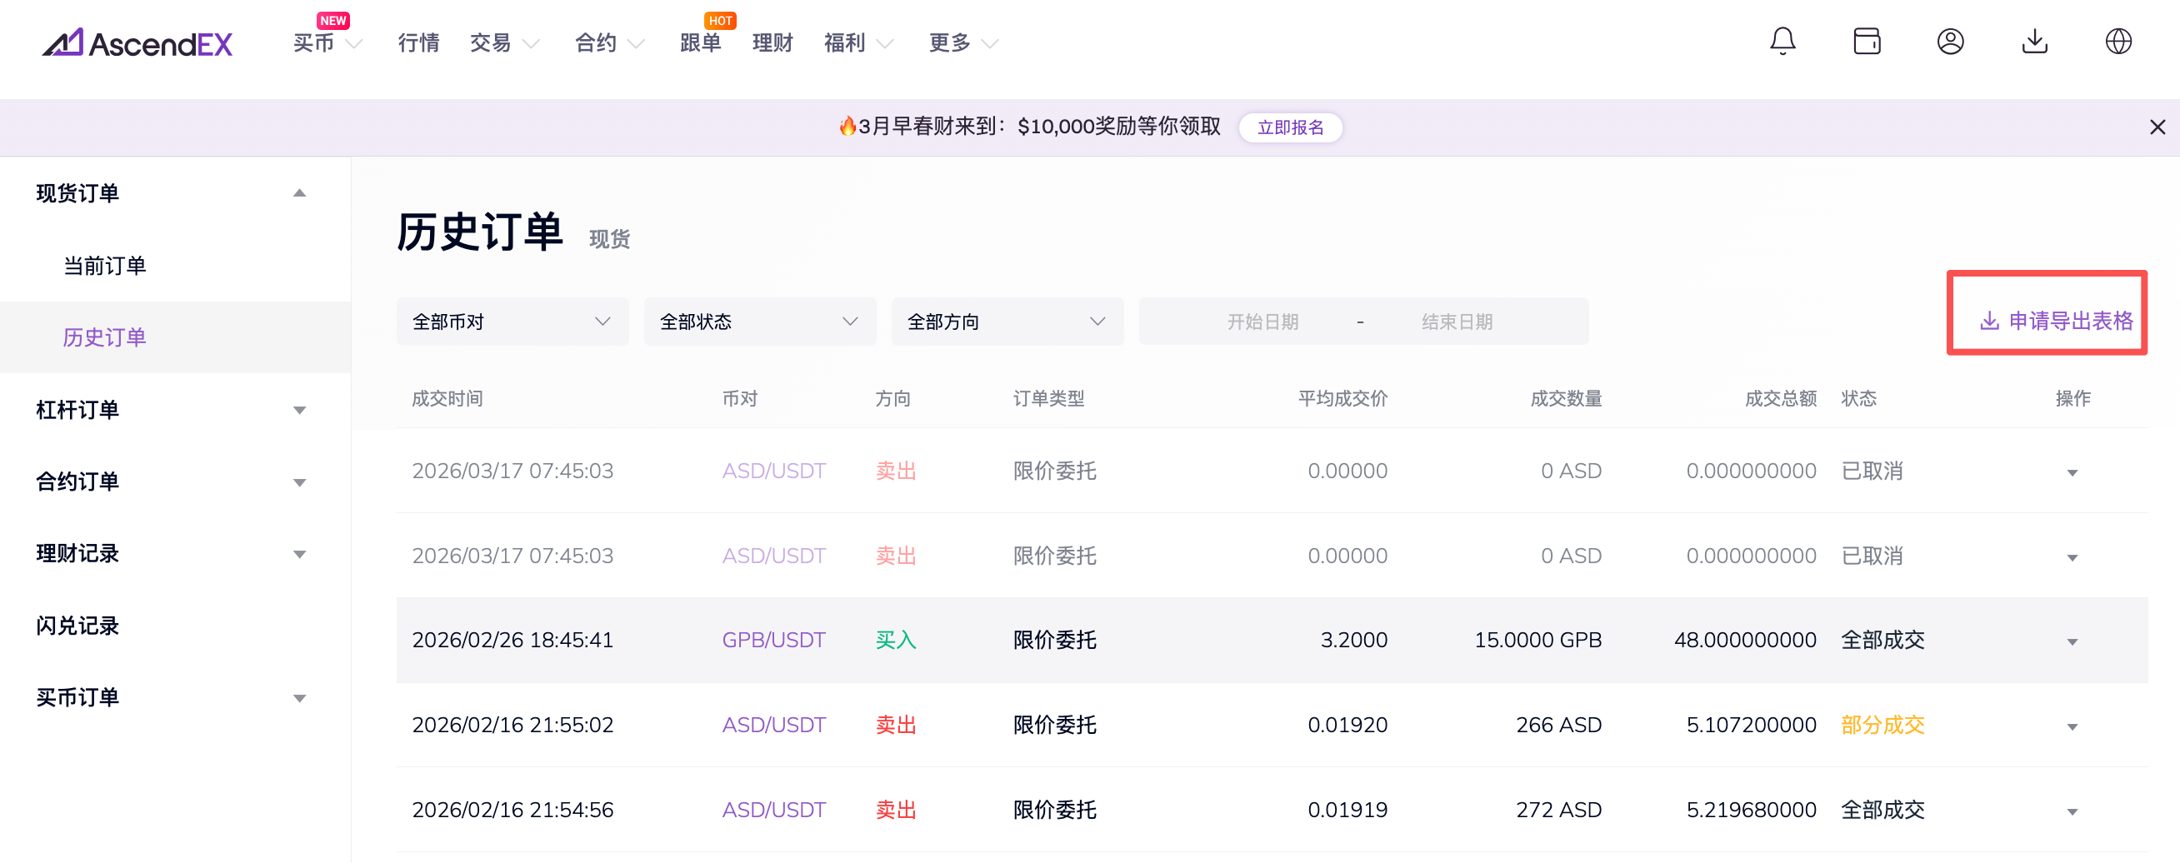2180x863 pixels.
Task: Click the app download icon
Action: click(x=2034, y=41)
